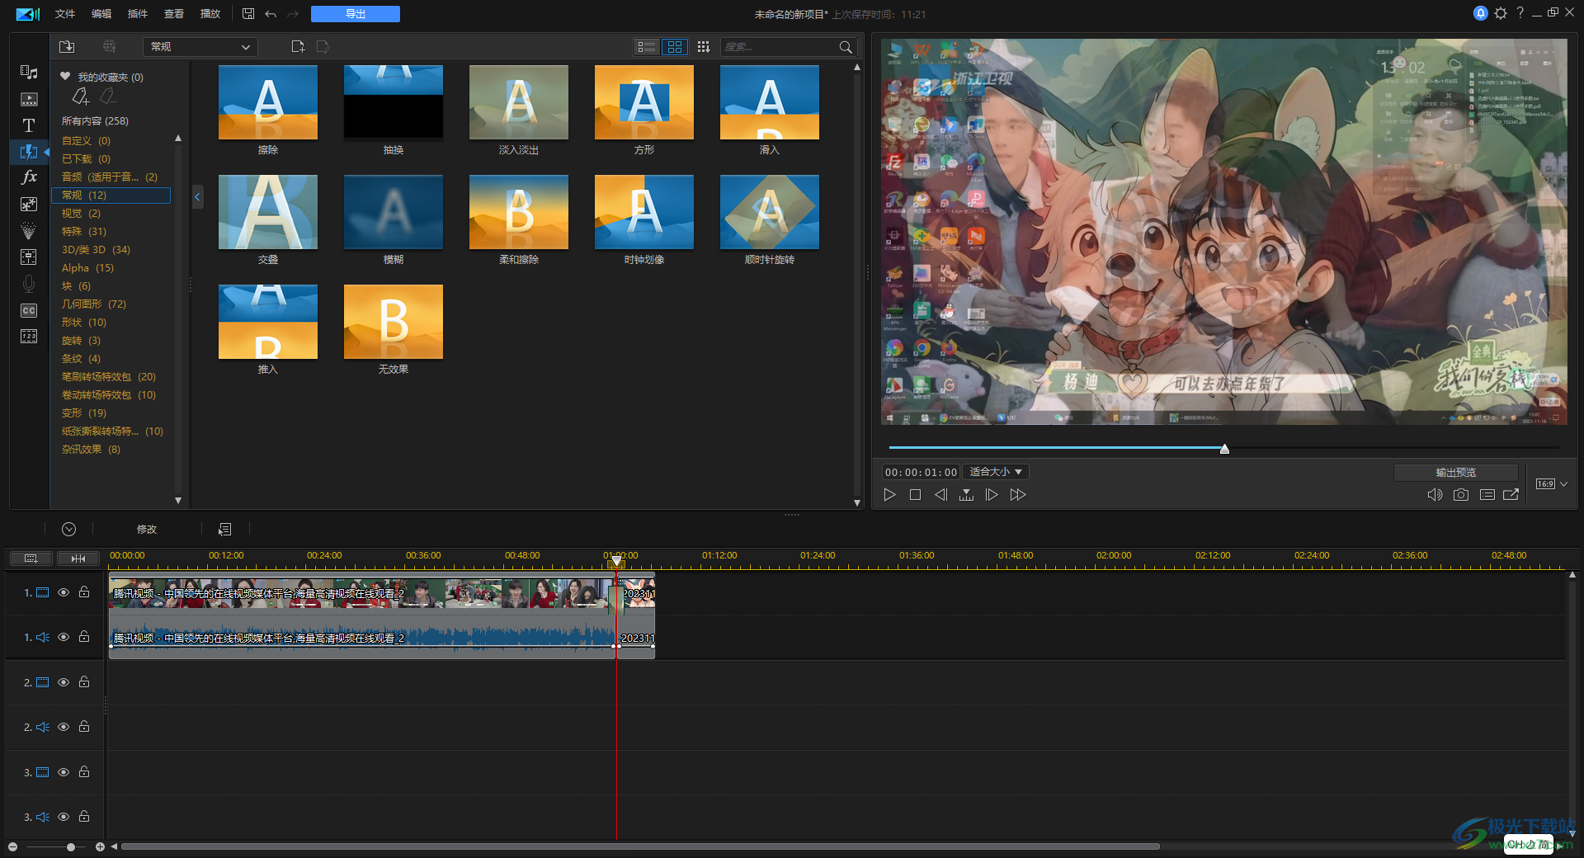Click the notification bell icon

coord(1481,13)
